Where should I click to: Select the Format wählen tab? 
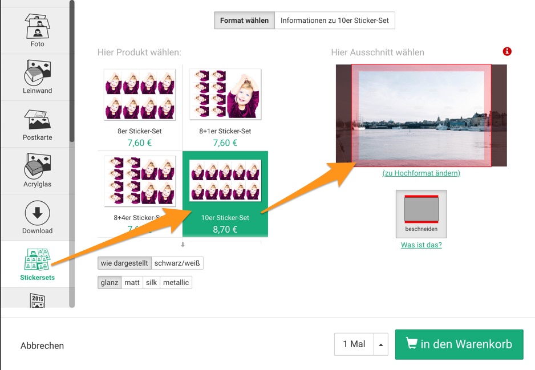[x=244, y=21]
